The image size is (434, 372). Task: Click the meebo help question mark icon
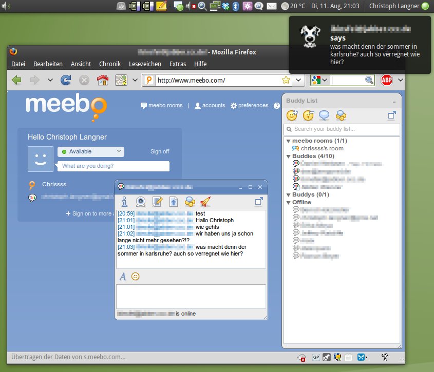pos(277,106)
